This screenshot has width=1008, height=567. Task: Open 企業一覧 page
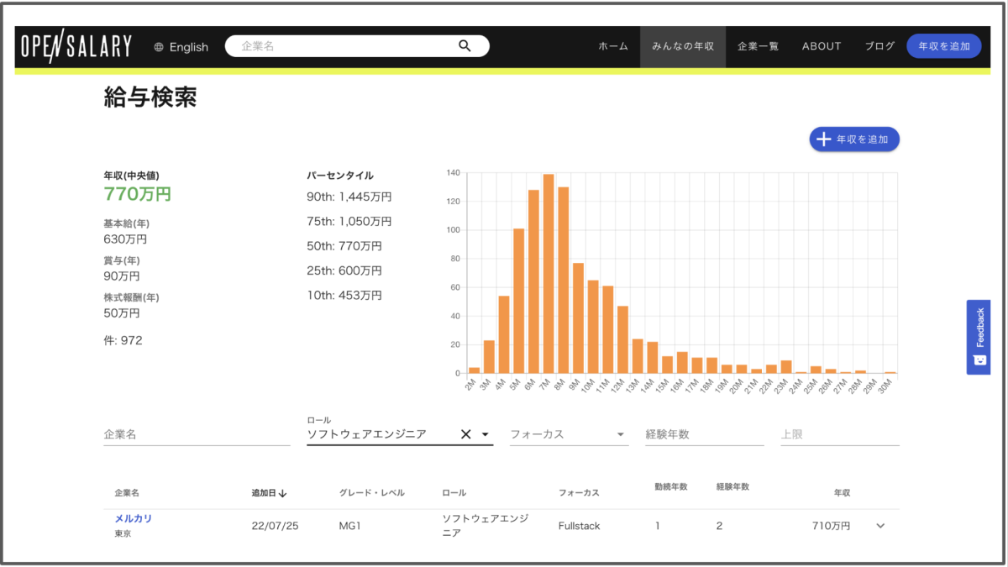click(x=758, y=47)
